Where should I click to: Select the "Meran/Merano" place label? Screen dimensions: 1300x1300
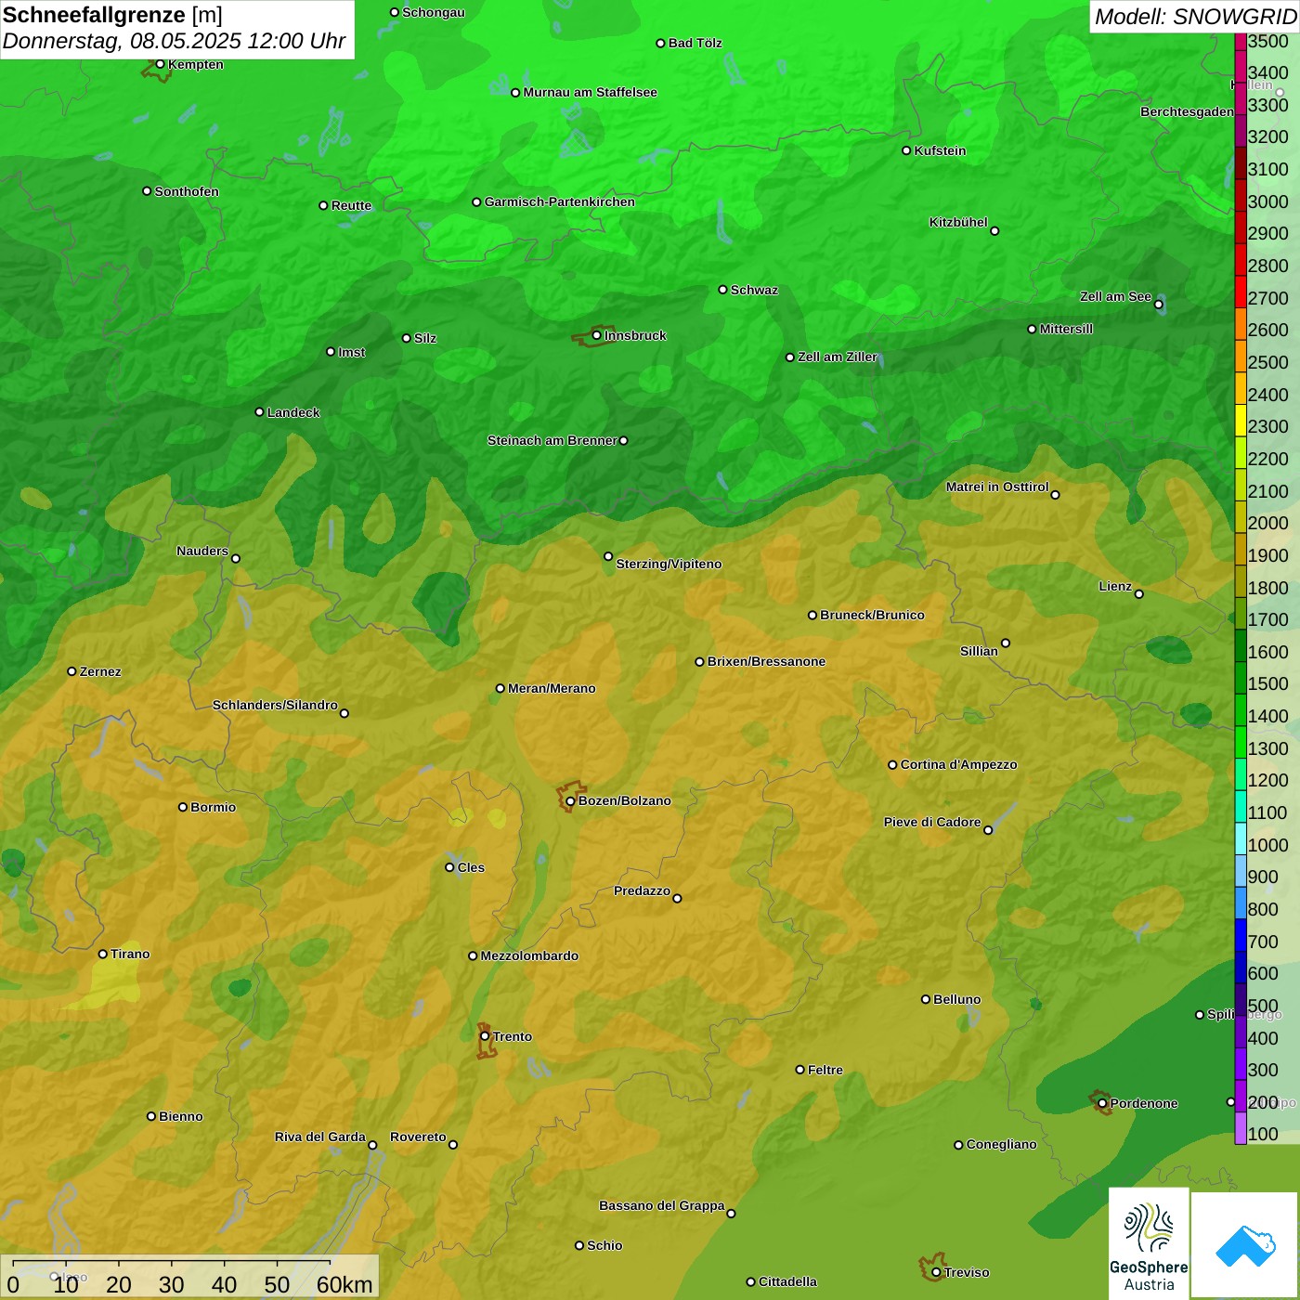[x=552, y=688]
